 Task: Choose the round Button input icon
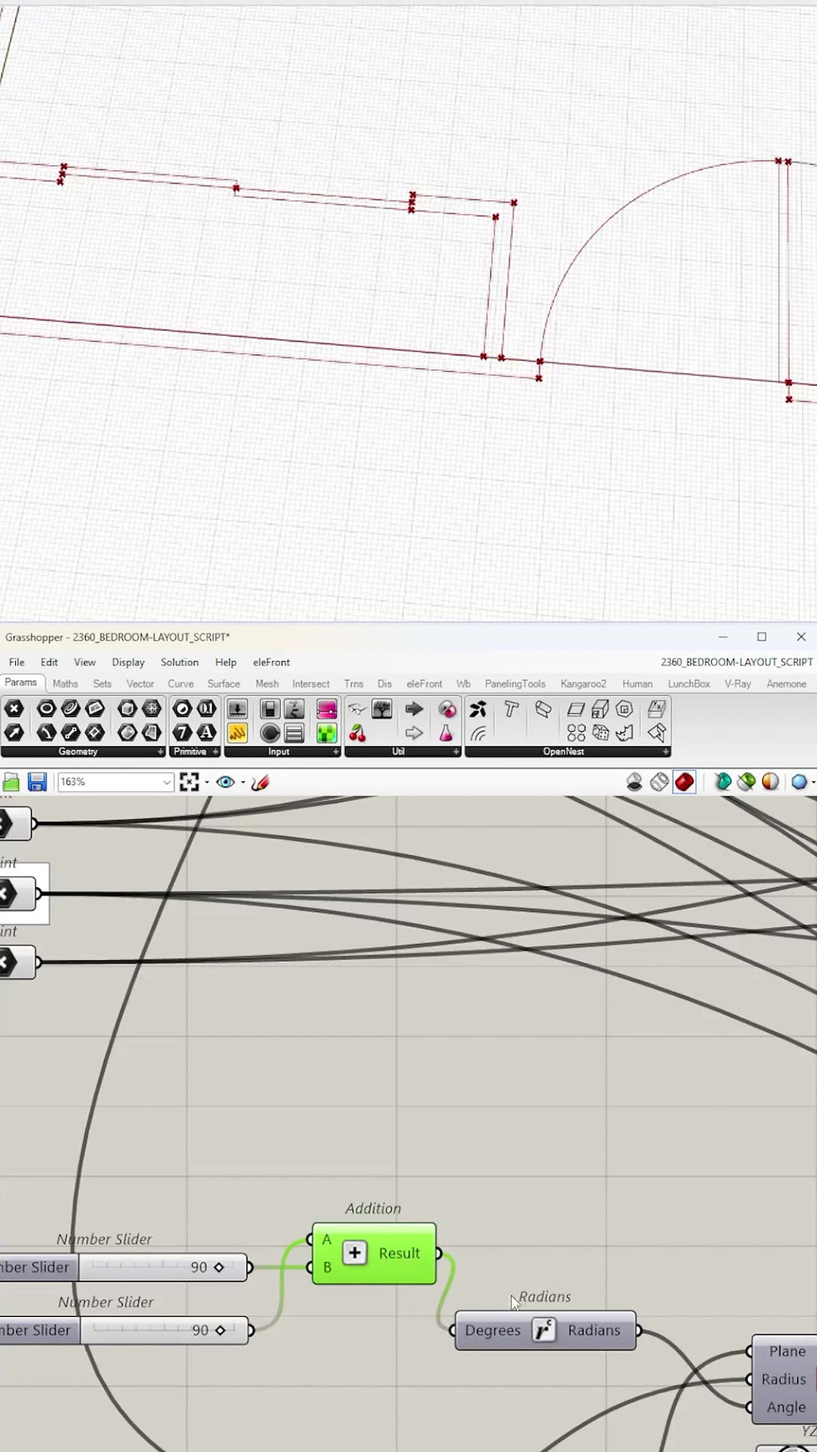269,733
